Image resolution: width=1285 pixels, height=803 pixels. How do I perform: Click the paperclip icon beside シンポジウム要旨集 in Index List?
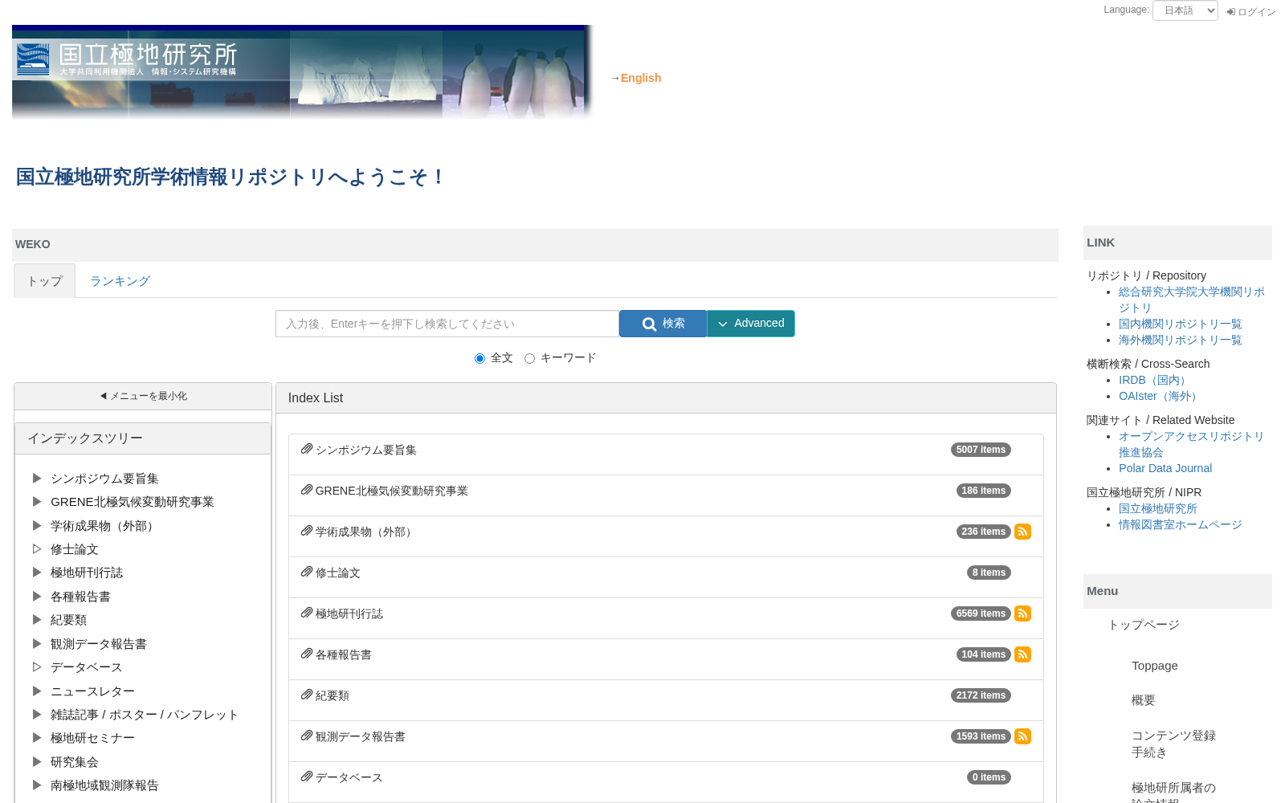[x=307, y=449]
